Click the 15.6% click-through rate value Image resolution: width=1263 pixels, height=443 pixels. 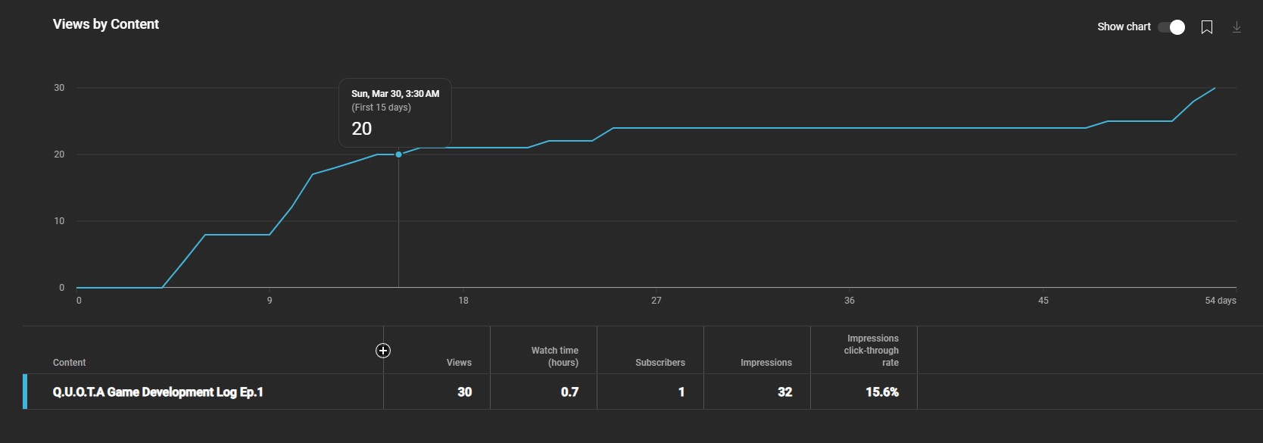[x=882, y=392]
